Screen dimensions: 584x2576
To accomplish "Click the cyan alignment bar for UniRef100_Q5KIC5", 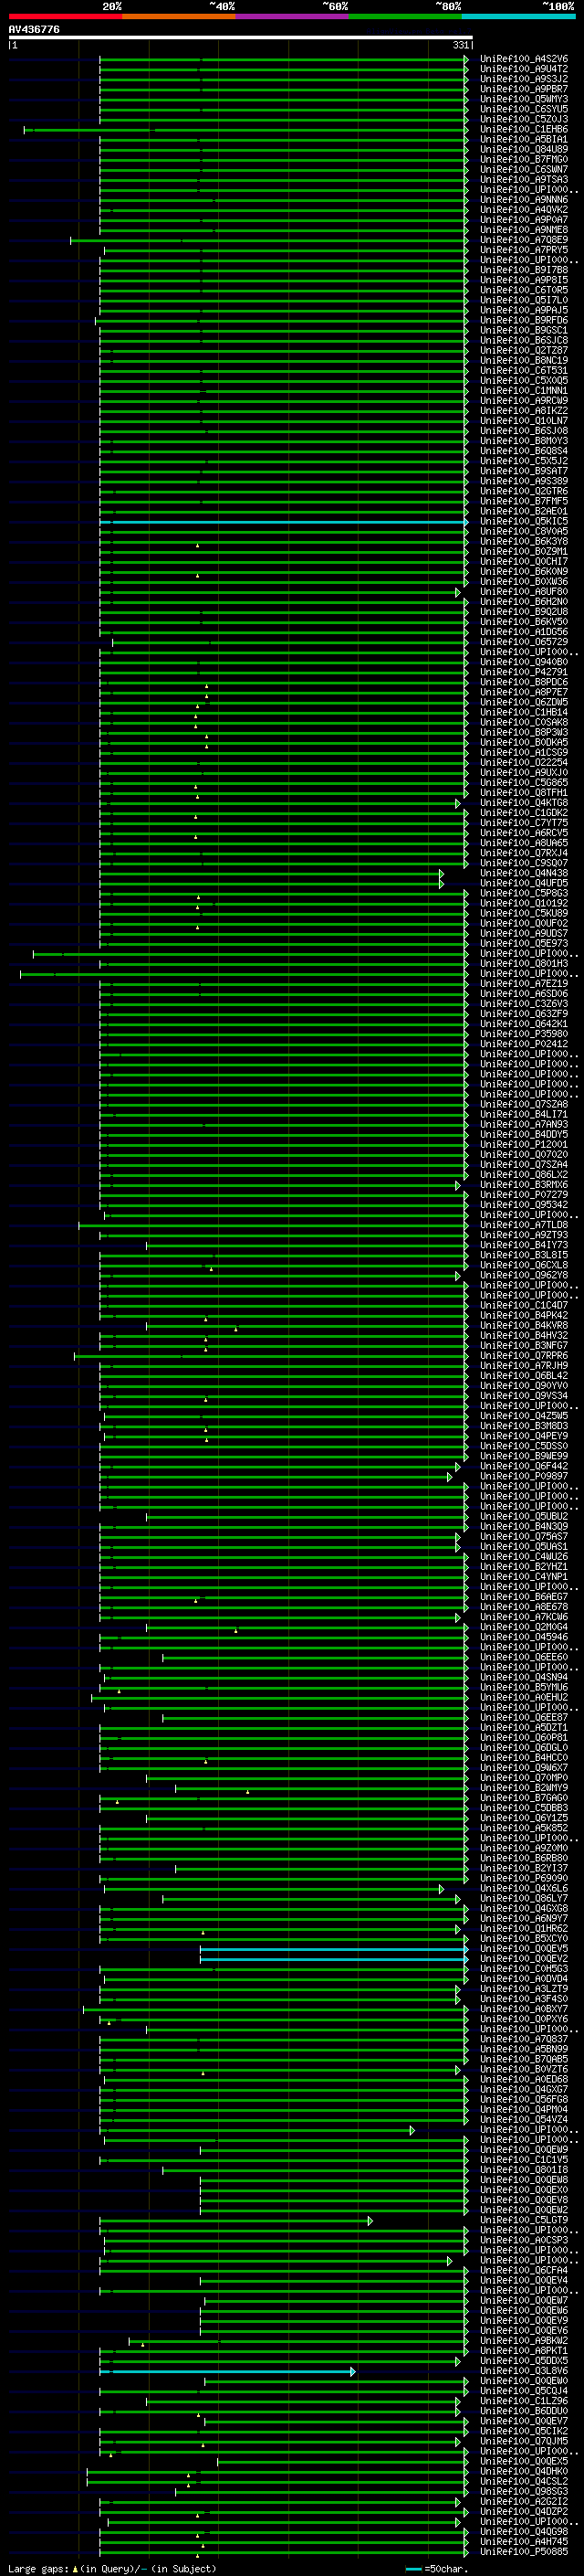I will [284, 522].
